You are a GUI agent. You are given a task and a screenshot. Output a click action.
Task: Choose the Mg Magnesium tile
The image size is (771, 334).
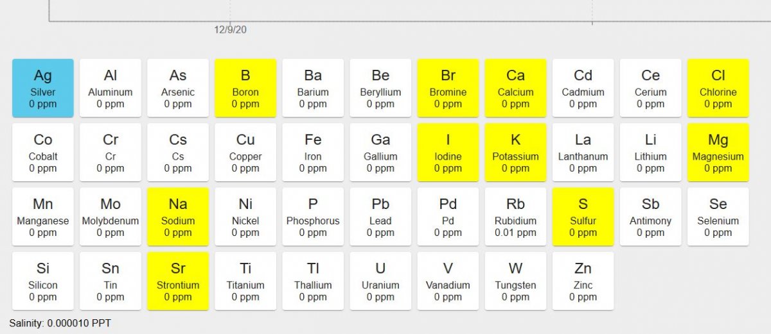point(718,153)
